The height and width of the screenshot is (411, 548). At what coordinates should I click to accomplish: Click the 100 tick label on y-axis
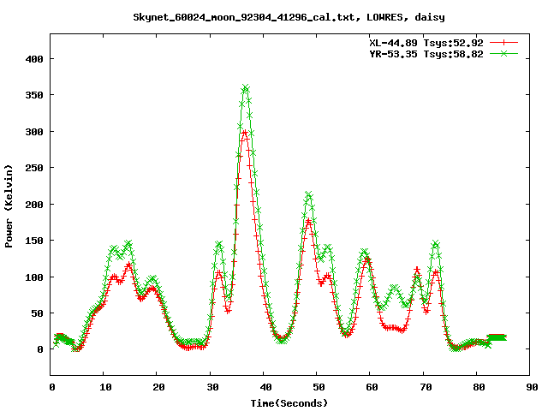[34, 277]
